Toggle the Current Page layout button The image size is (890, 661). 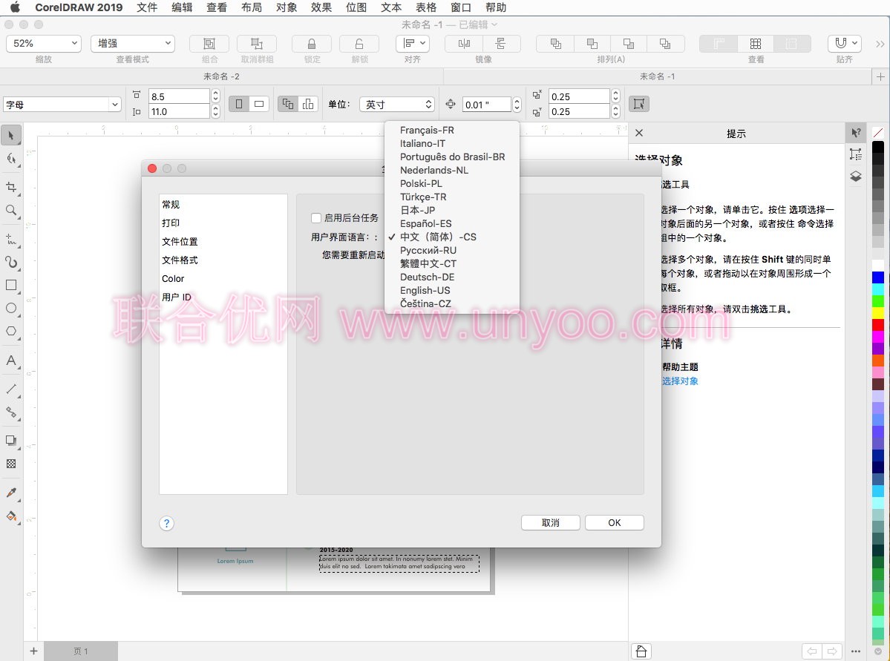point(308,104)
